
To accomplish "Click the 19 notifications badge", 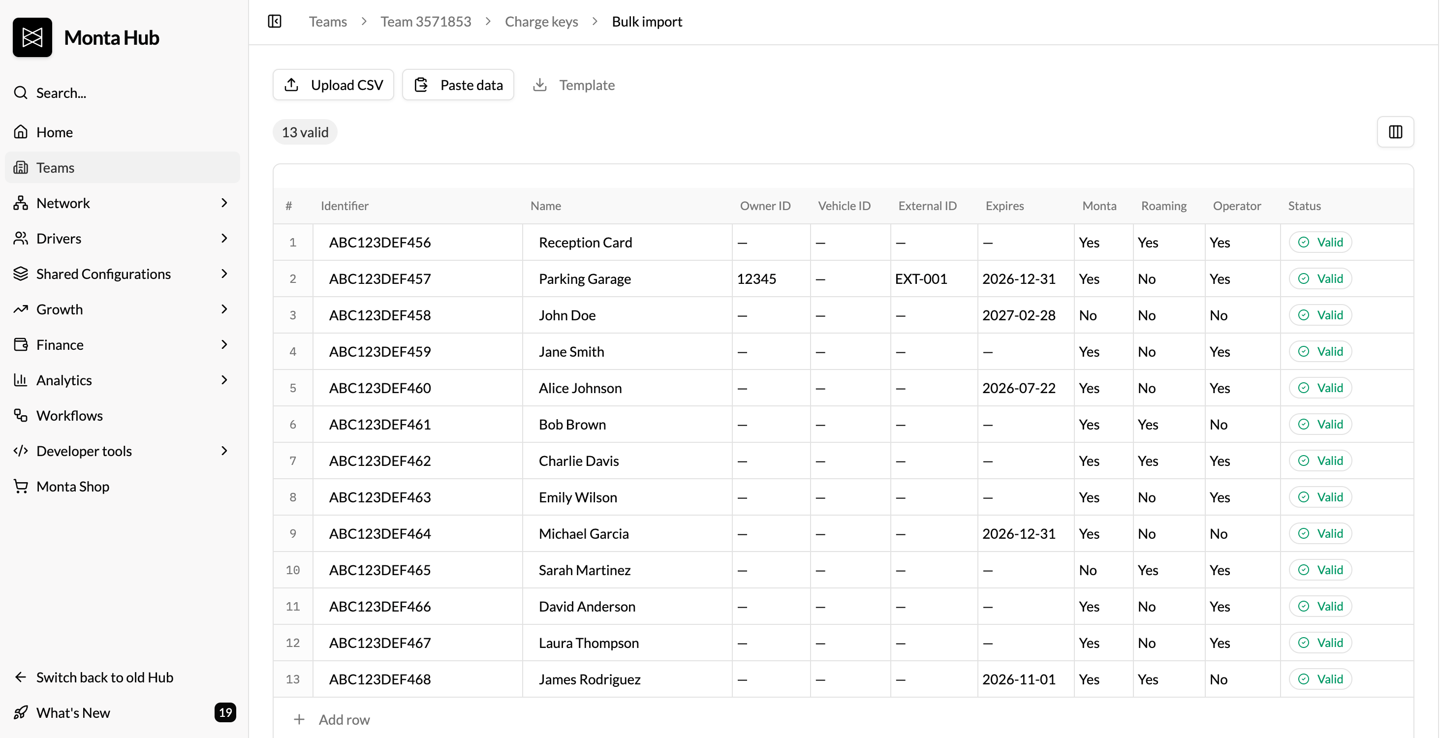I will coord(225,712).
